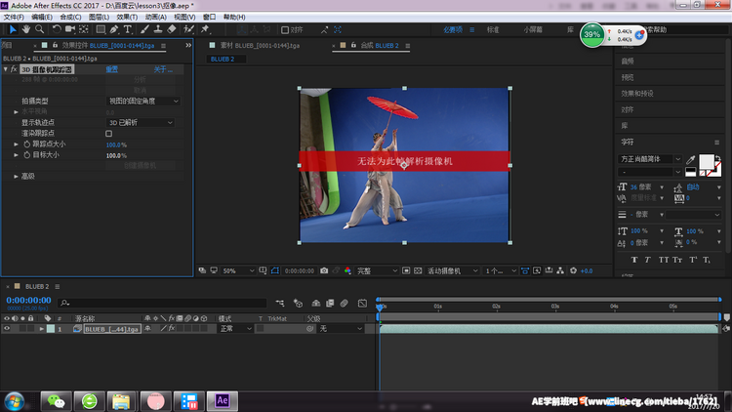Select 小屏幕 workspace
Image resolution: width=732 pixels, height=412 pixels.
coord(533,29)
